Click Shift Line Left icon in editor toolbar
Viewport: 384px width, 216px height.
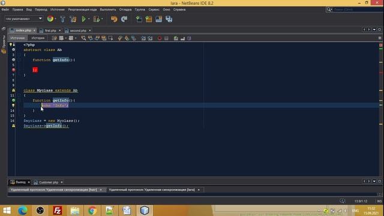pyautogui.click(x=143, y=38)
